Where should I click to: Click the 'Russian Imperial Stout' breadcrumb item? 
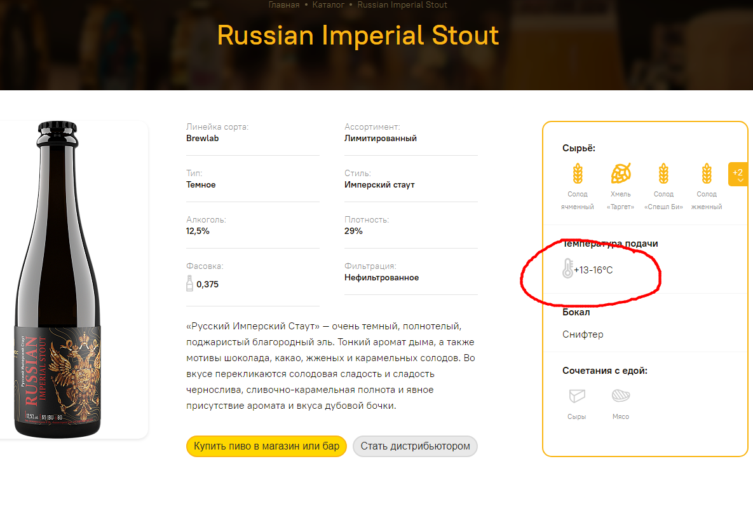click(402, 5)
